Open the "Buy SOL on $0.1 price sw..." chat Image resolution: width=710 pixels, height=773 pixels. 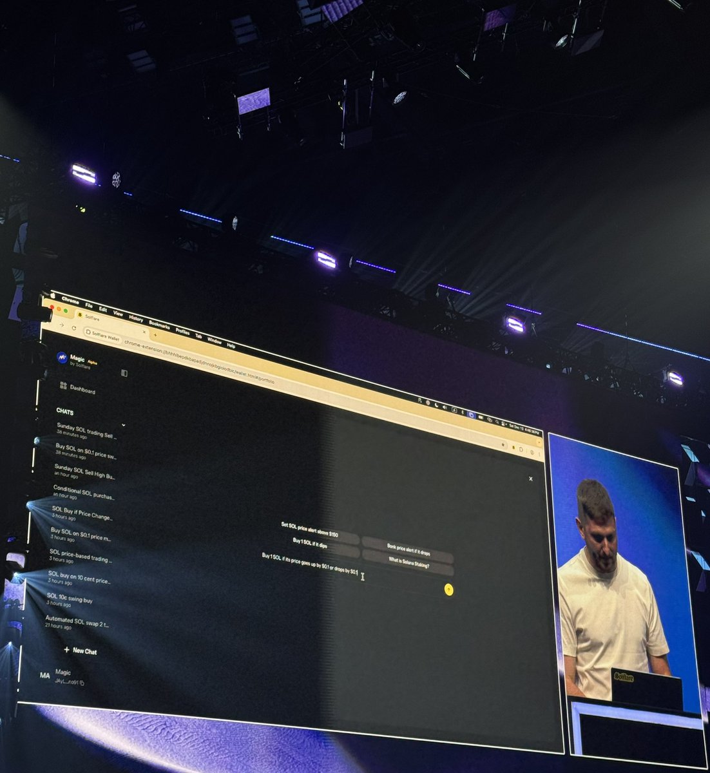pyautogui.click(x=85, y=451)
